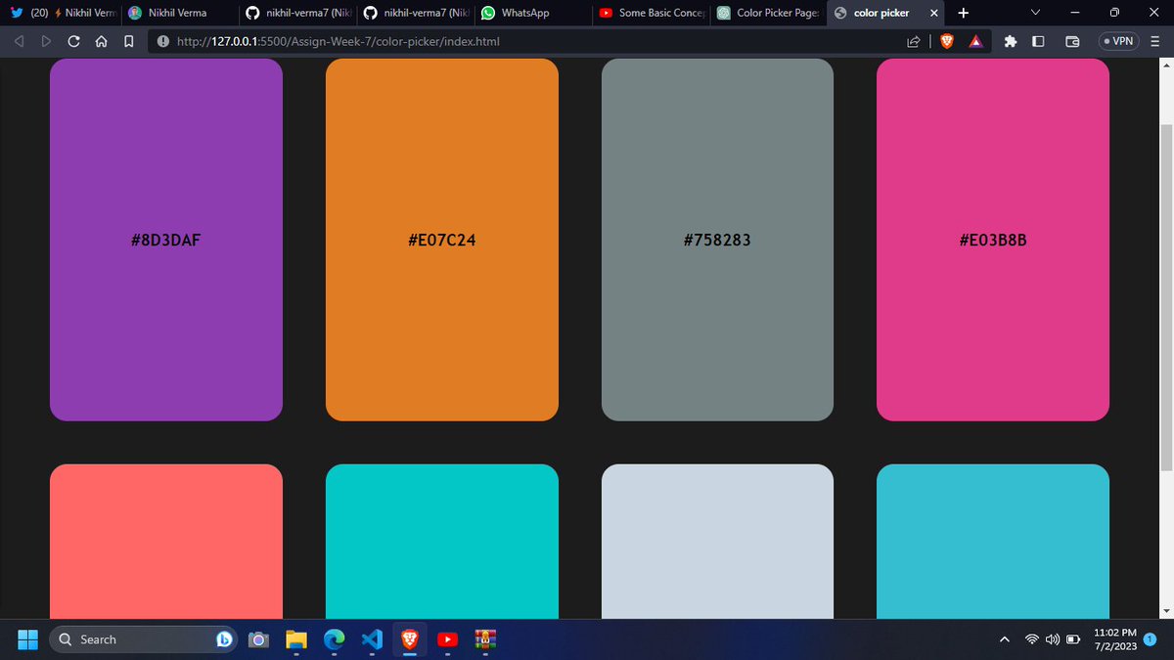Image resolution: width=1174 pixels, height=660 pixels.
Task: Switch to the first GitHub nikhil-verma7 tab
Action: (296, 13)
